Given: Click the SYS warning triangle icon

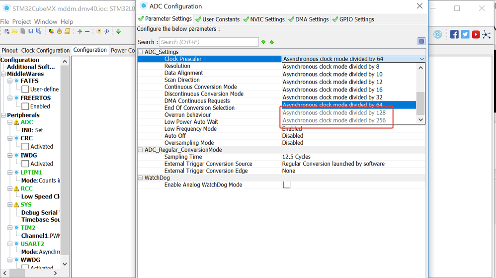Looking at the screenshot, I should tap(16, 205).
